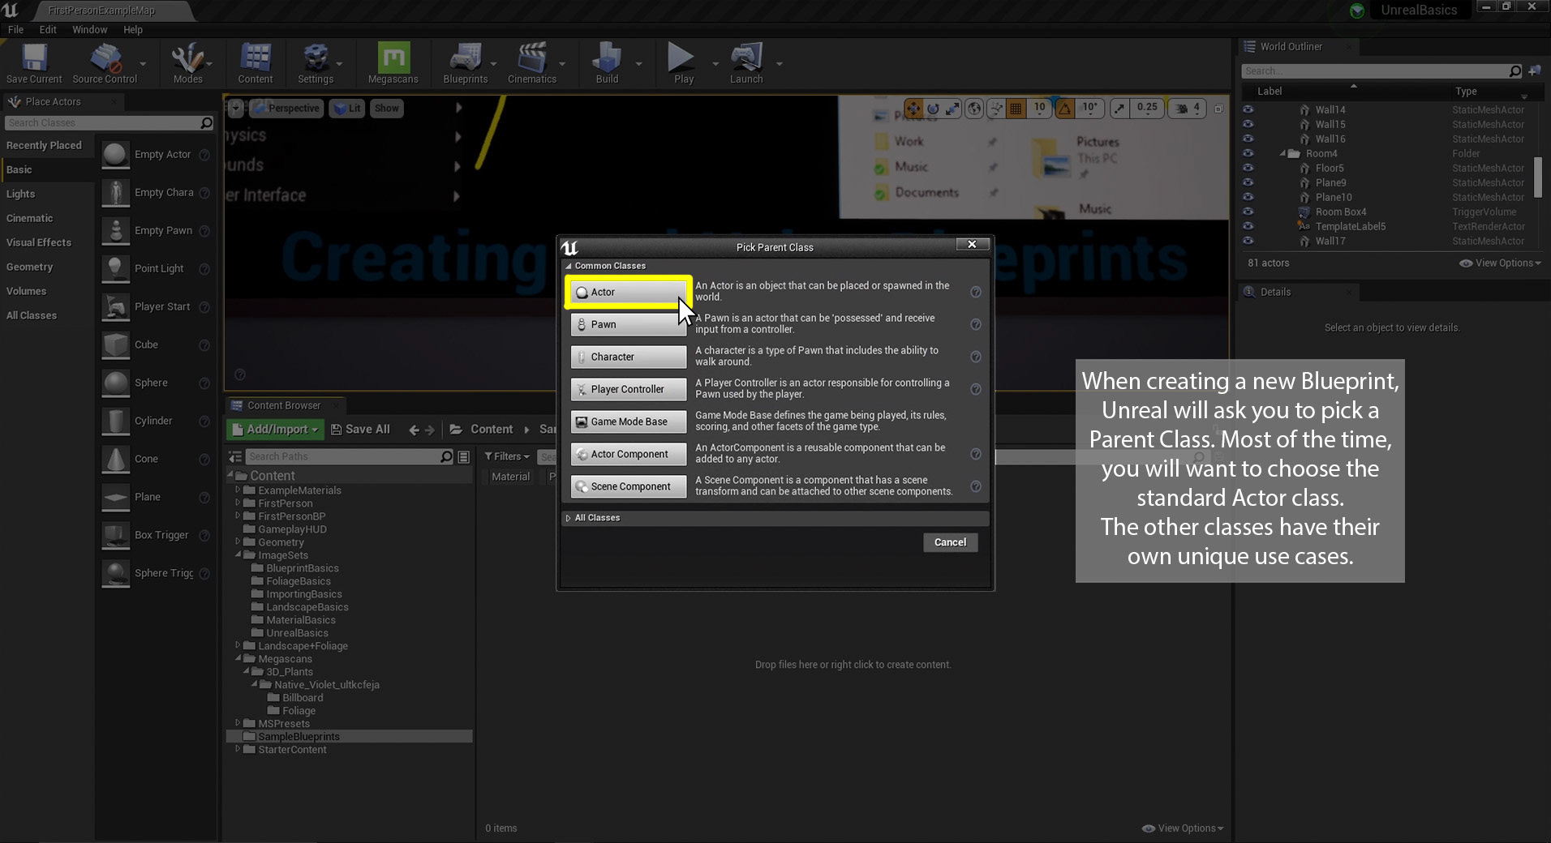Click the surface snapping icon in viewport

[x=995, y=108]
